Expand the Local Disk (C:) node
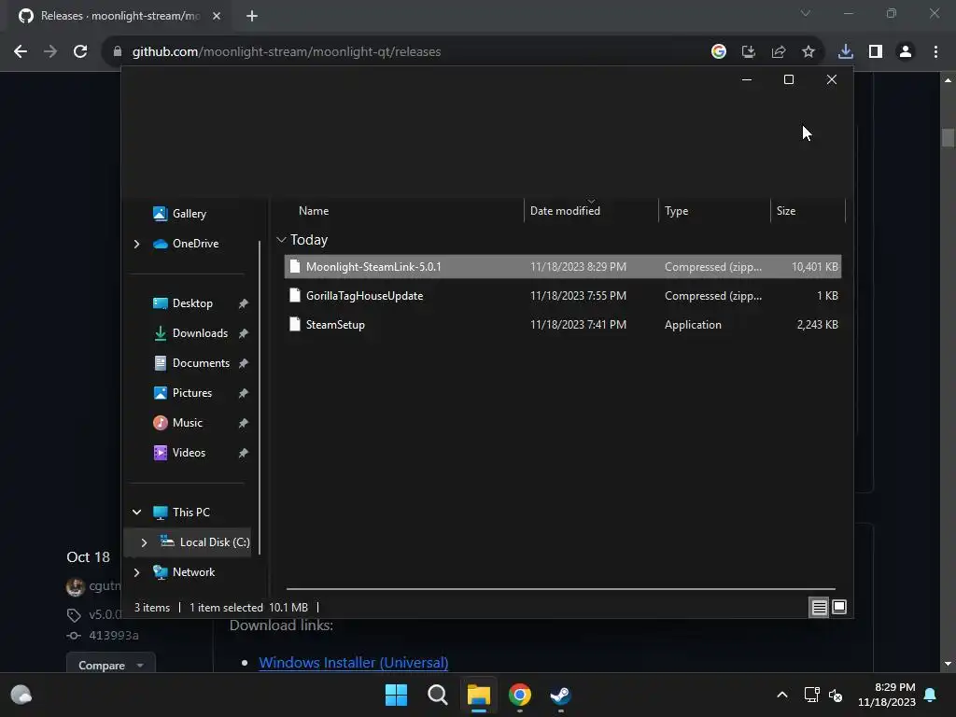 pos(144,542)
